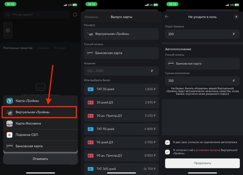The width and height of the screenshot is (243, 175).
Task: Toggle the autopayment consent checkbox
Action: coord(167,142)
